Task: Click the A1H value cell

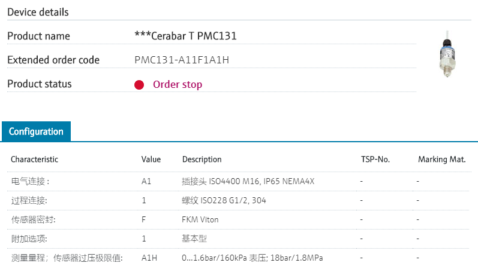Action: [149, 258]
